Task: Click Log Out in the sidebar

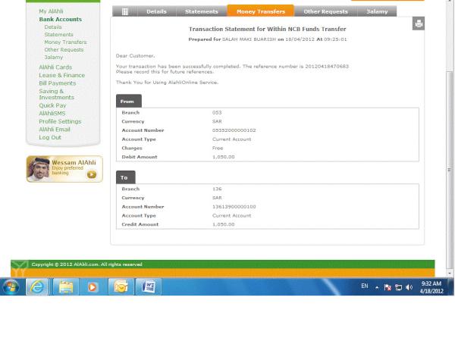Action: point(50,137)
